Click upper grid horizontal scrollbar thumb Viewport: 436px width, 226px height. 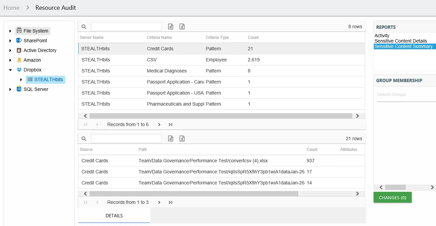(x=221, y=116)
